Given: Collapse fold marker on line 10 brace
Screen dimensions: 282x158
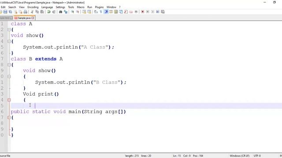Looking at the screenshot, I should click(9, 76).
